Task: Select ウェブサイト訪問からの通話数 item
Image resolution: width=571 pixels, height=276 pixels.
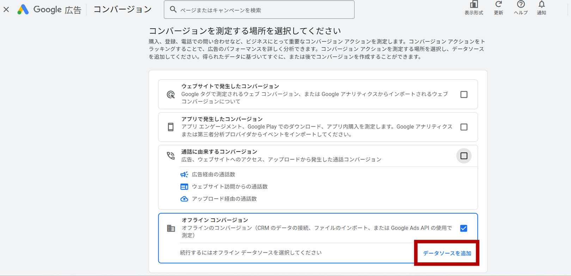Action: click(x=229, y=187)
